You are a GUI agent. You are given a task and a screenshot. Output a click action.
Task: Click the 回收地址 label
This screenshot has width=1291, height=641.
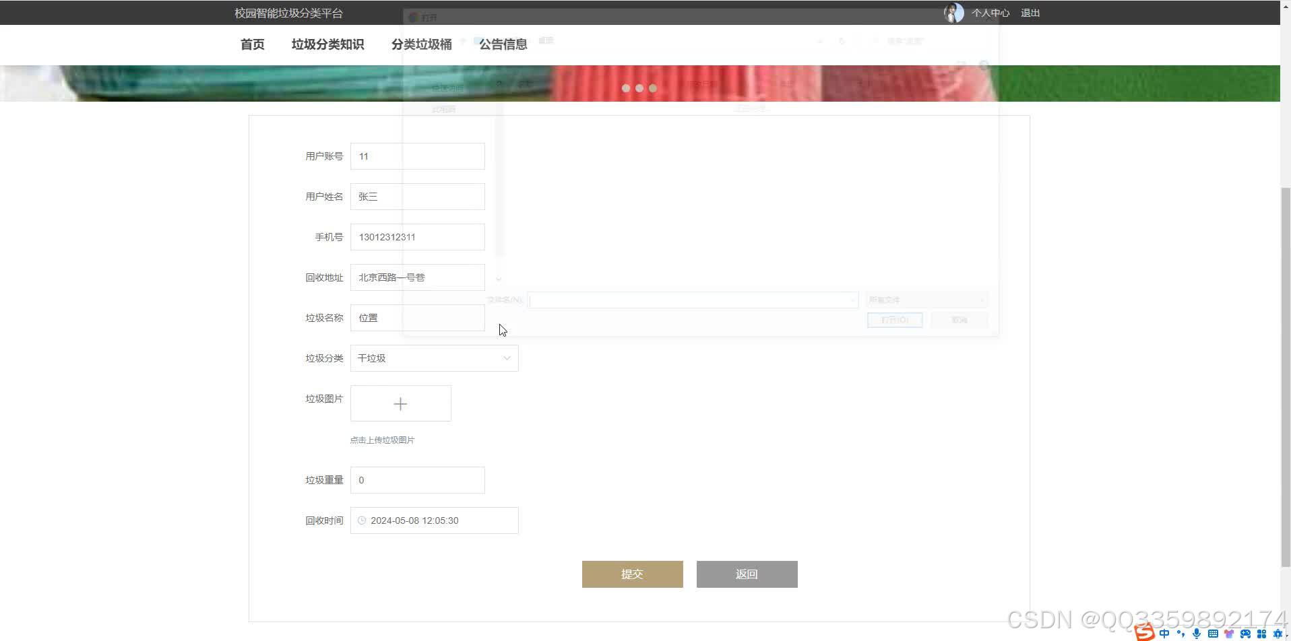pyautogui.click(x=324, y=277)
